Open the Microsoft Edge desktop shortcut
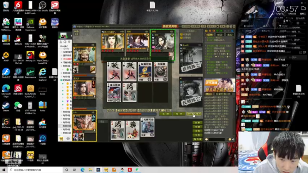Image resolution: width=308 pixels, height=173 pixels. click(6, 91)
